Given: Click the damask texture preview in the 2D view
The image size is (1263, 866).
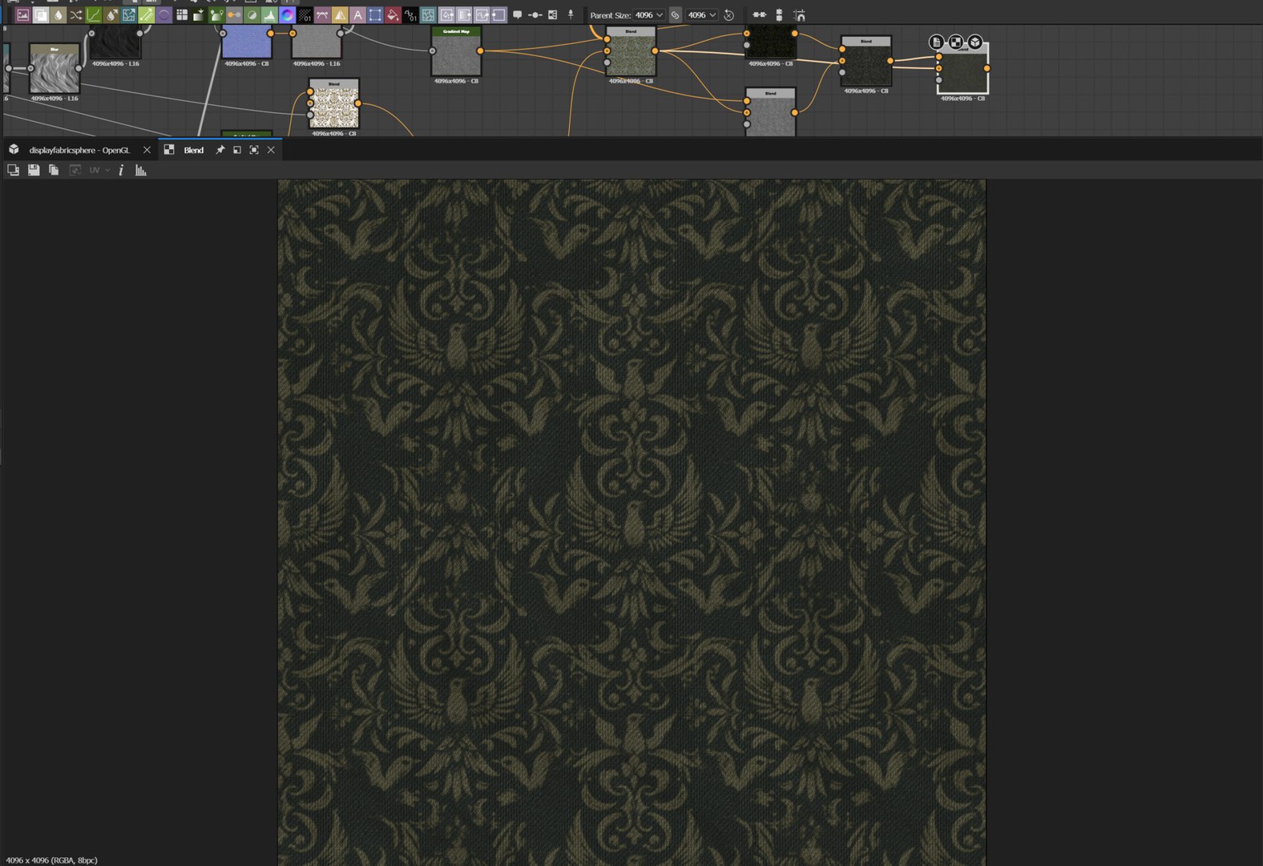Looking at the screenshot, I should [x=631, y=522].
